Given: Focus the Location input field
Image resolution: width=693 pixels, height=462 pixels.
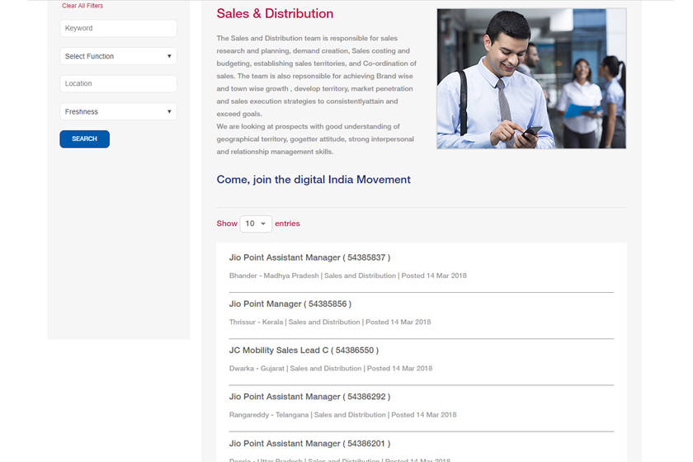Looking at the screenshot, I should [x=119, y=83].
